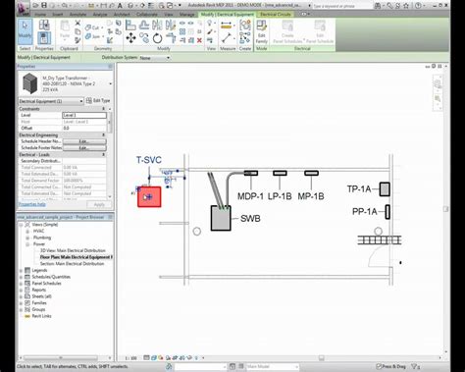Click the Apply button in Properties
This screenshot has width=465, height=372.
pyautogui.click(x=99, y=204)
